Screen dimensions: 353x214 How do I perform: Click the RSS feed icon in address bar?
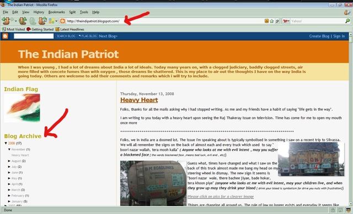pos(266,21)
